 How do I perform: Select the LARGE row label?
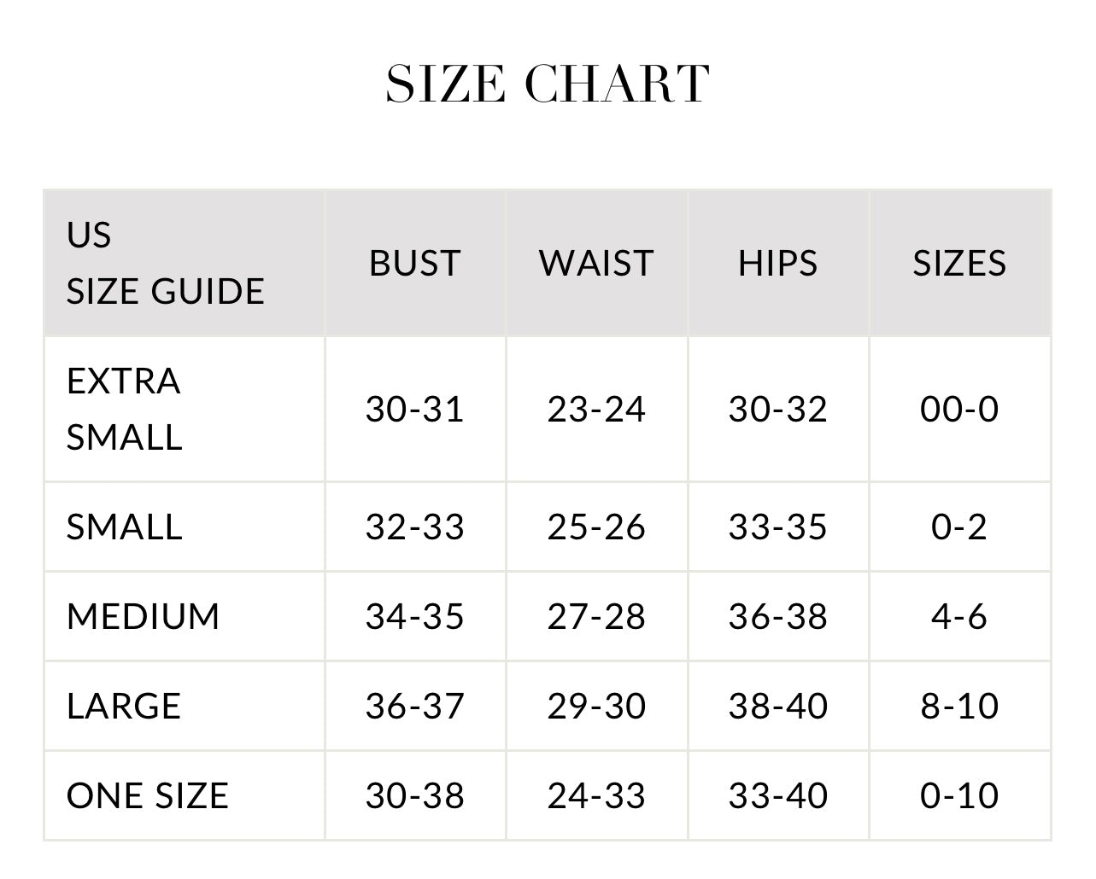(124, 706)
